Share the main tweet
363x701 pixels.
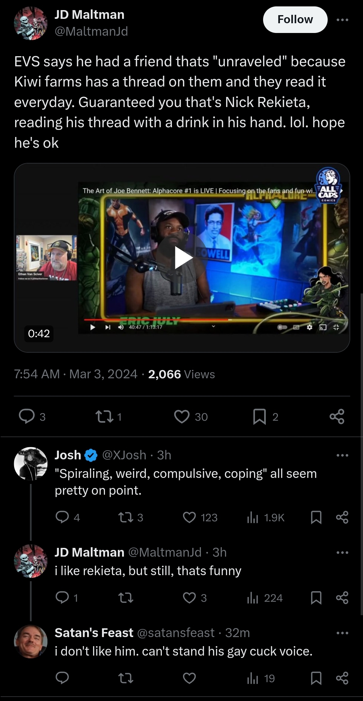[337, 417]
